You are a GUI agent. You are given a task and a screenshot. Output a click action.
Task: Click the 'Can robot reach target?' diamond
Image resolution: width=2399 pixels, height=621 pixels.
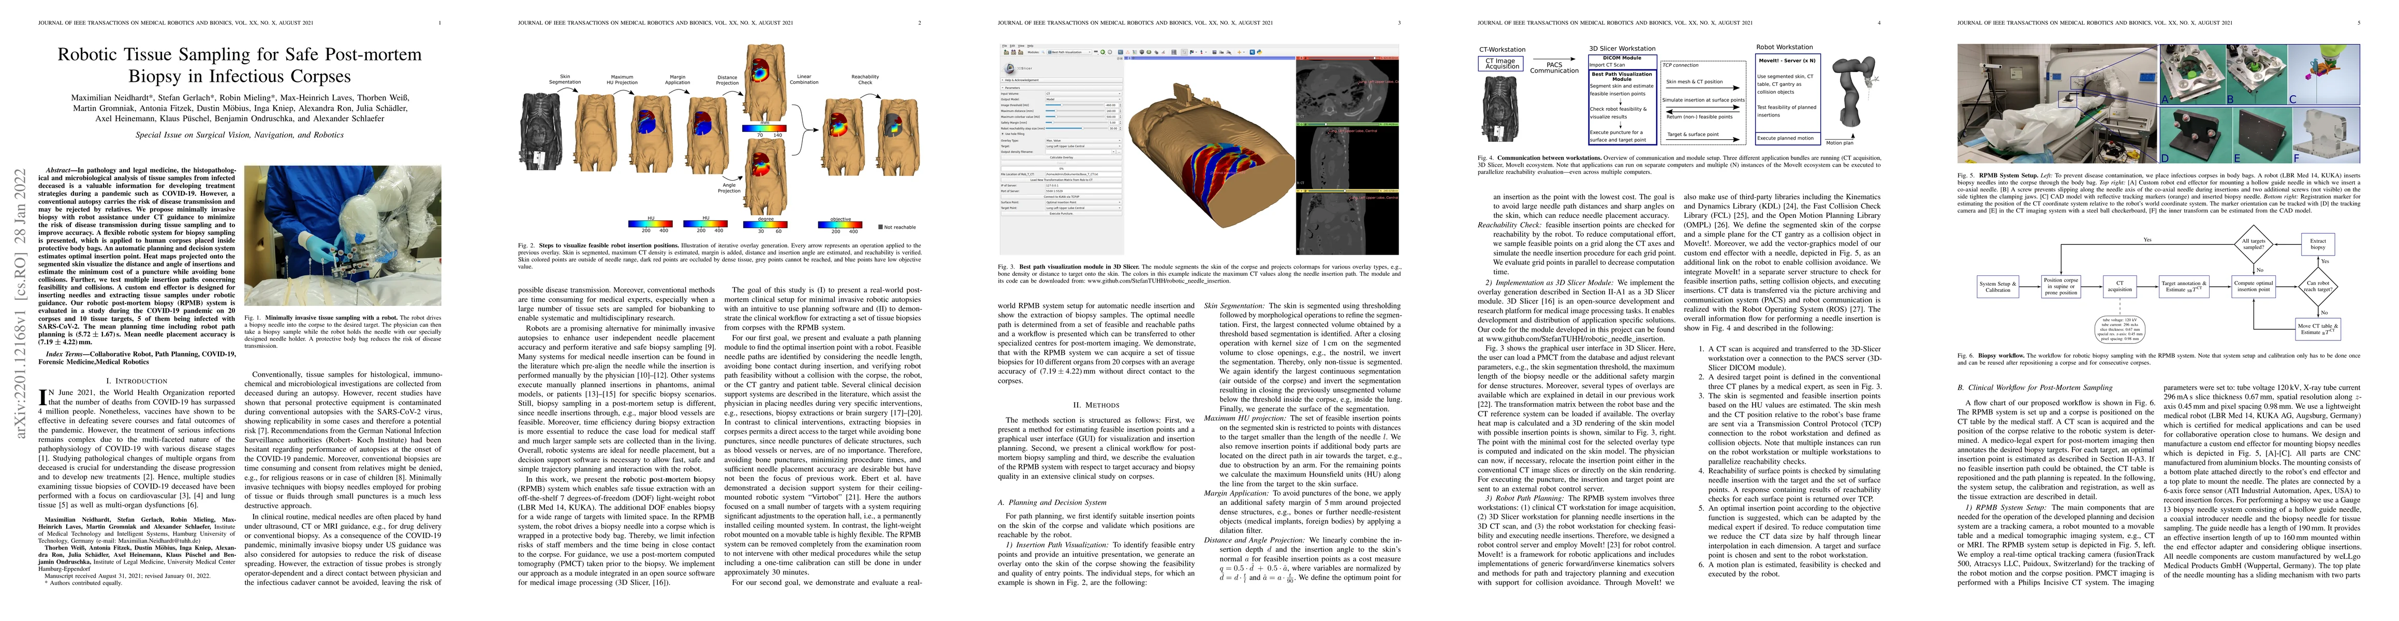click(x=2318, y=287)
